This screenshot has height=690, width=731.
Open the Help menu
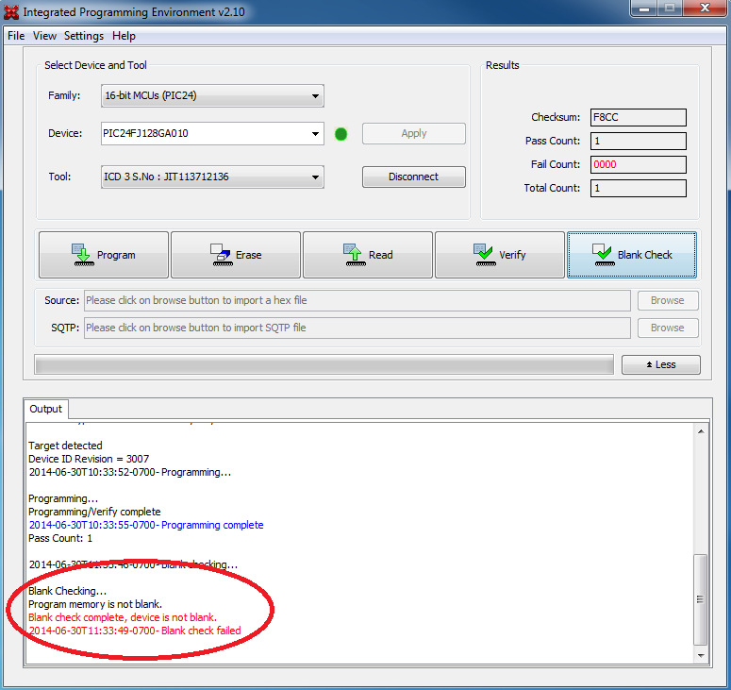124,36
